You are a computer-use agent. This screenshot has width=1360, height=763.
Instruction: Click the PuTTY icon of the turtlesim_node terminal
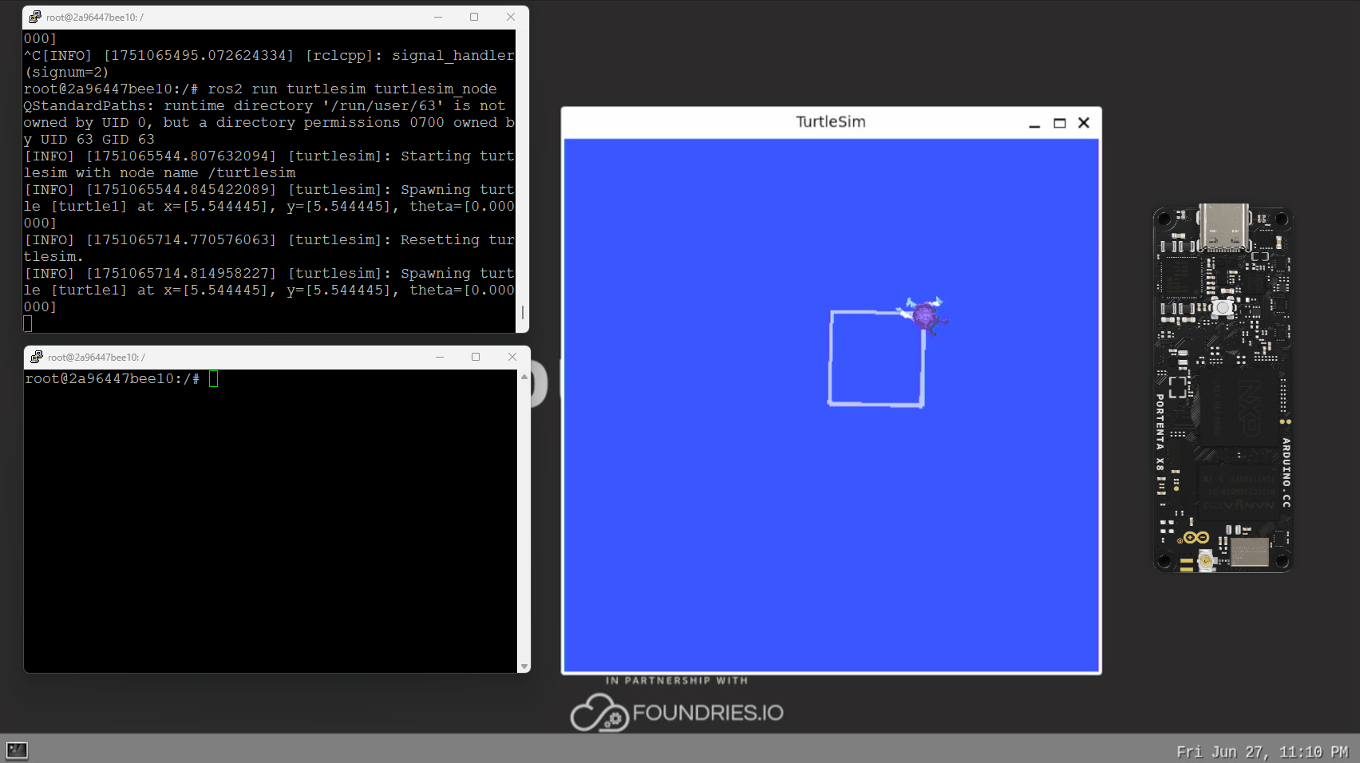click(35, 17)
